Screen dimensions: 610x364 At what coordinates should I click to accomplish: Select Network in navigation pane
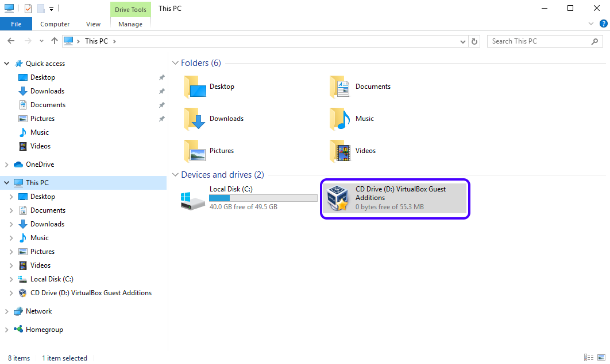click(x=38, y=311)
